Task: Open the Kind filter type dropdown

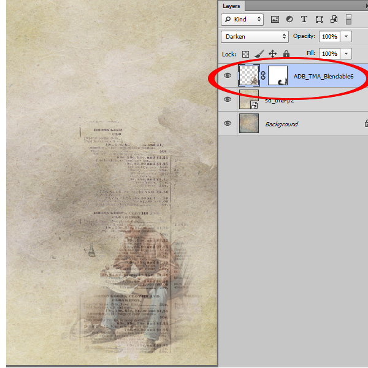Action: [242, 19]
